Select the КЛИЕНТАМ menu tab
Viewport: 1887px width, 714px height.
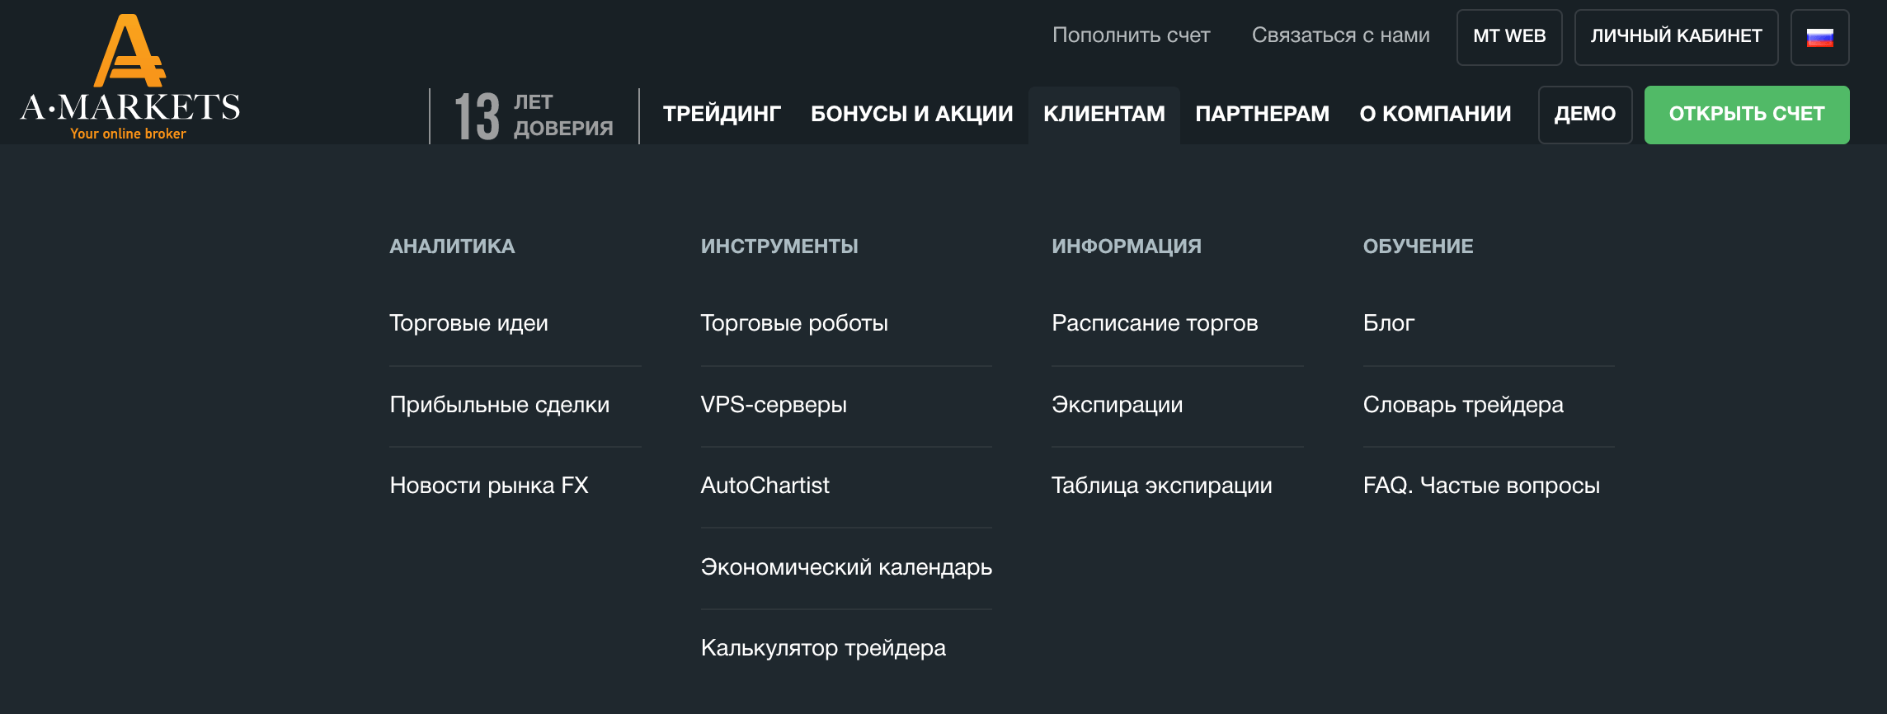click(x=1103, y=114)
